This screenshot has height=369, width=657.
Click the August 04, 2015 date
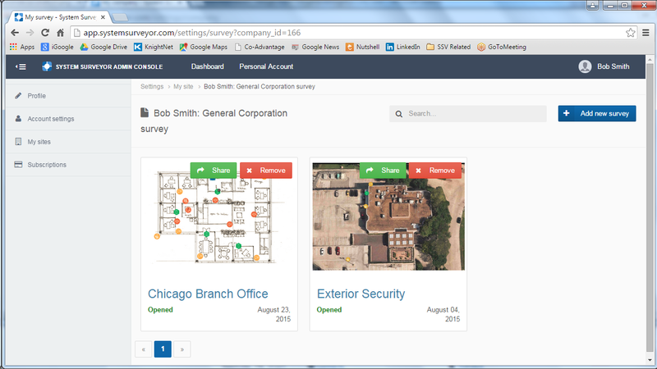click(443, 314)
